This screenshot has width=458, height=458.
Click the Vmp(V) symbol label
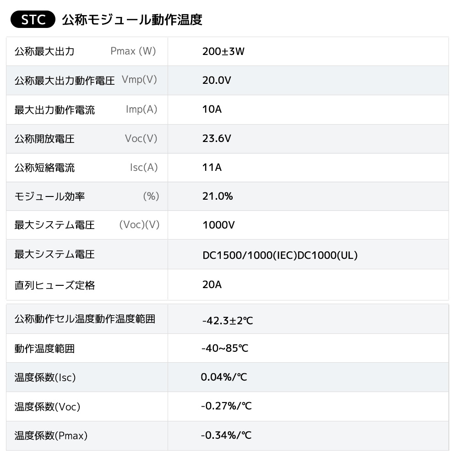(139, 80)
